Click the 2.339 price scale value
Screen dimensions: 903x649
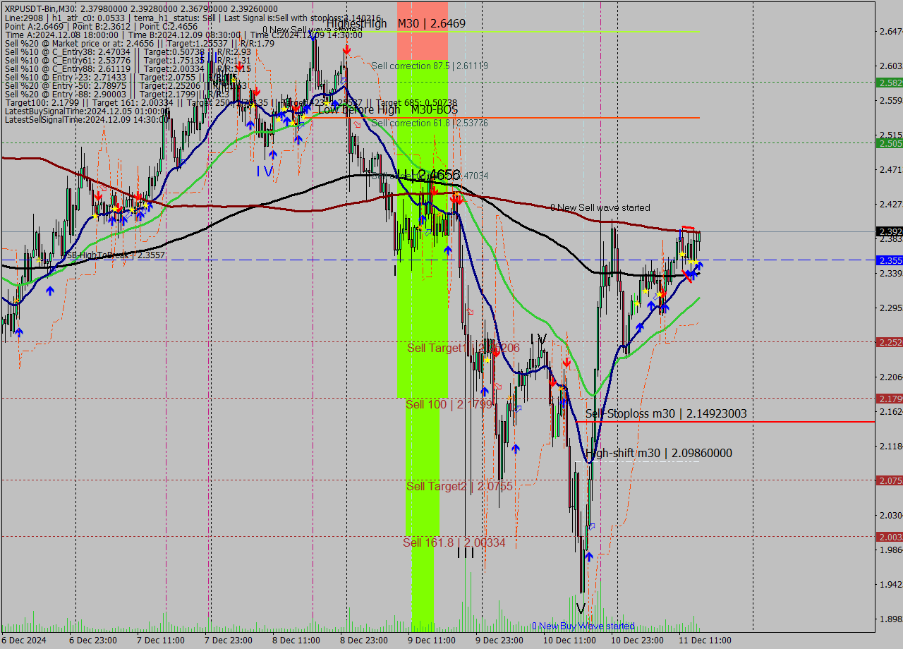890,273
